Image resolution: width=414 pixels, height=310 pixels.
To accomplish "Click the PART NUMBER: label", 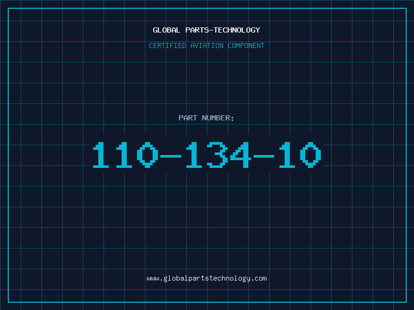I will tap(206, 118).
